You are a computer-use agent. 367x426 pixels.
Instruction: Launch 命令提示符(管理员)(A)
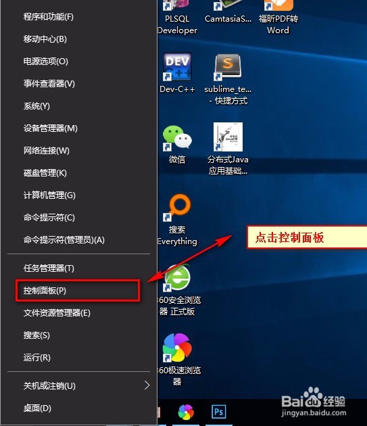[78, 239]
